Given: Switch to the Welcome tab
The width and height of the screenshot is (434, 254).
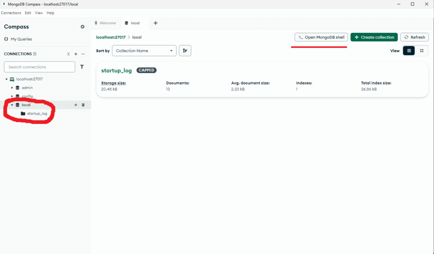Looking at the screenshot, I should [106, 23].
